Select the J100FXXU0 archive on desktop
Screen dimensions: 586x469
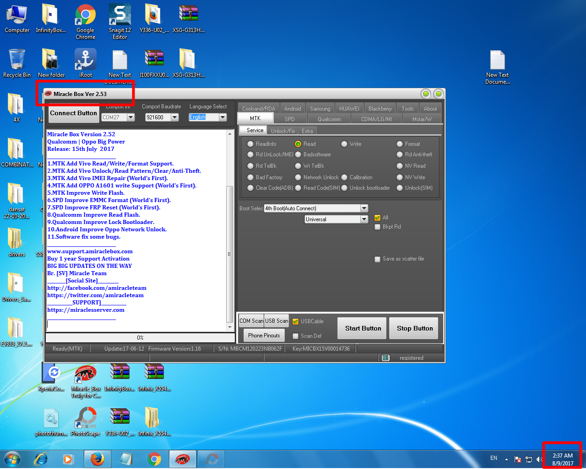click(154, 64)
